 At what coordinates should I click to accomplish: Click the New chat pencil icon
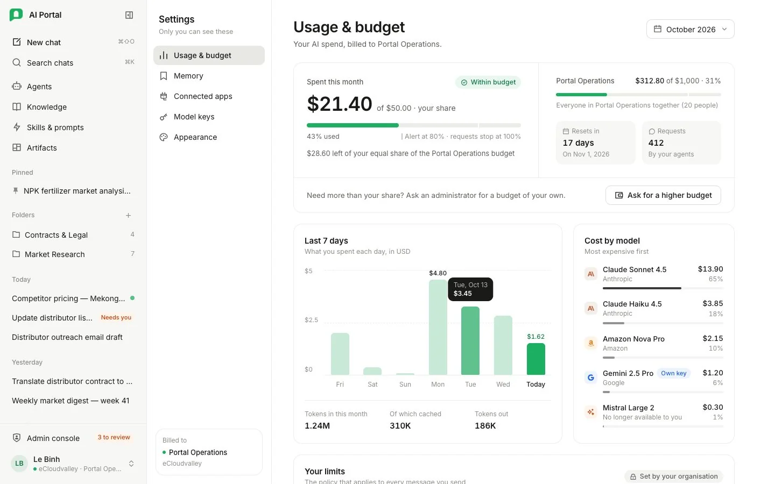pyautogui.click(x=17, y=42)
